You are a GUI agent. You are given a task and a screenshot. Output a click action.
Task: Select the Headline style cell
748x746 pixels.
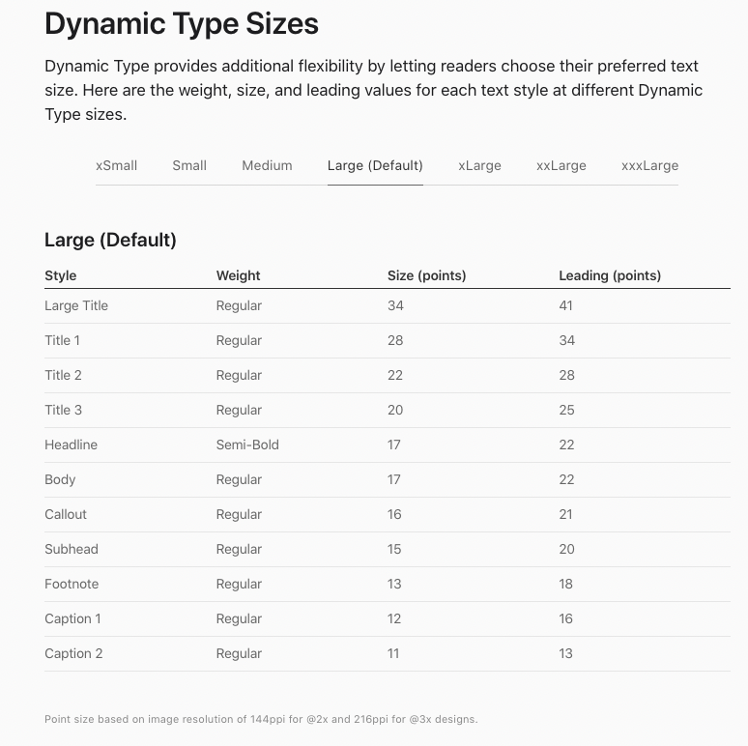click(72, 445)
